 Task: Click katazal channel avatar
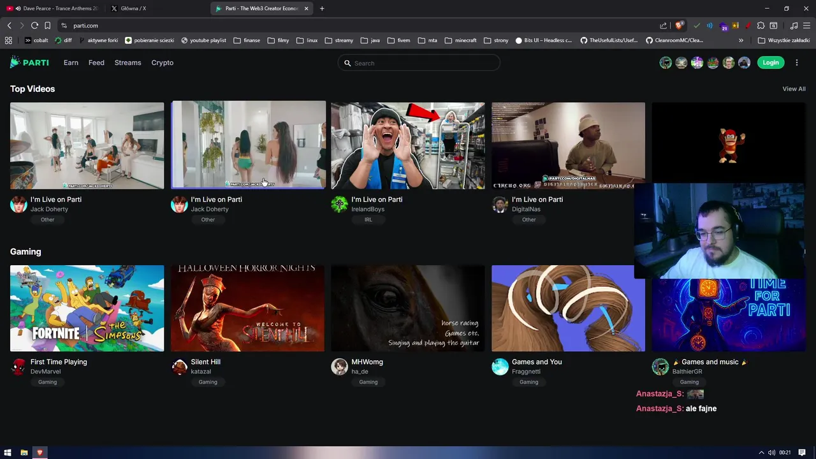point(179,367)
